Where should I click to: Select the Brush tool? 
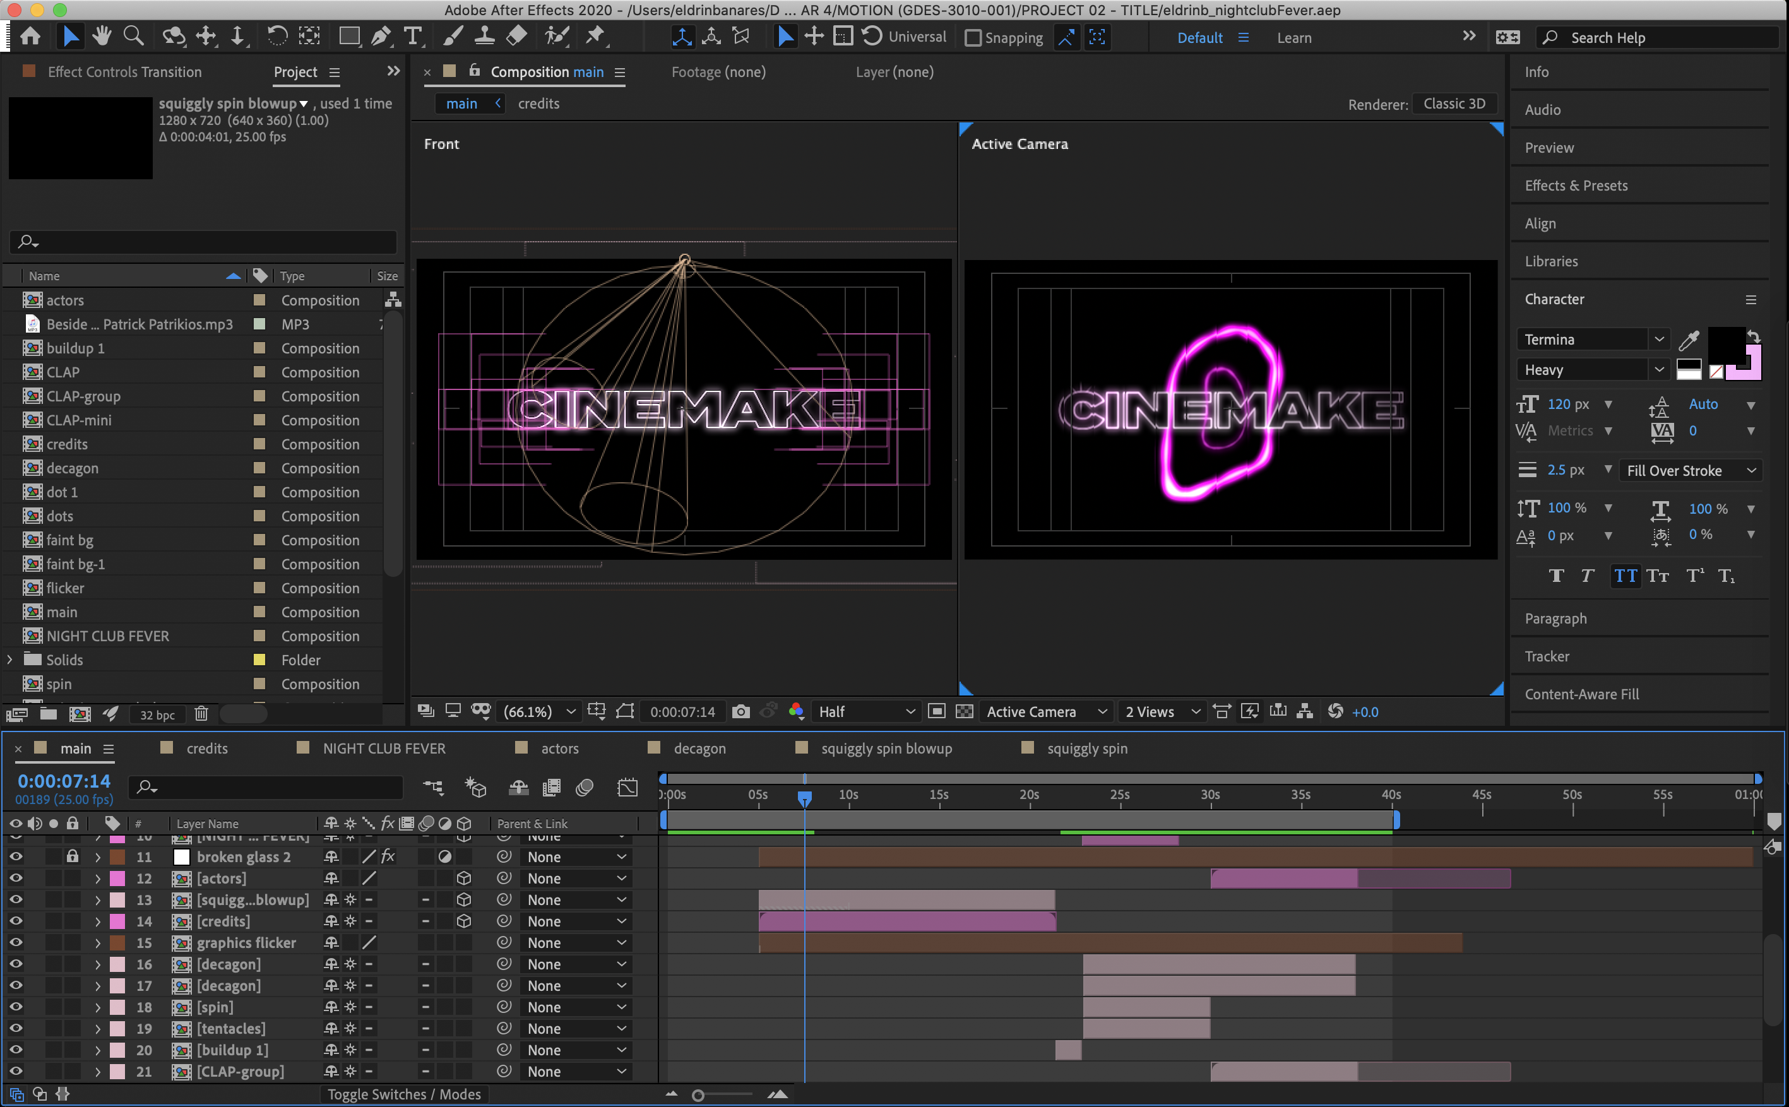tap(453, 36)
